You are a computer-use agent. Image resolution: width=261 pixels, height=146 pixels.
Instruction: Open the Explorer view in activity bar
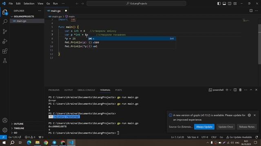[x=5, y=12]
